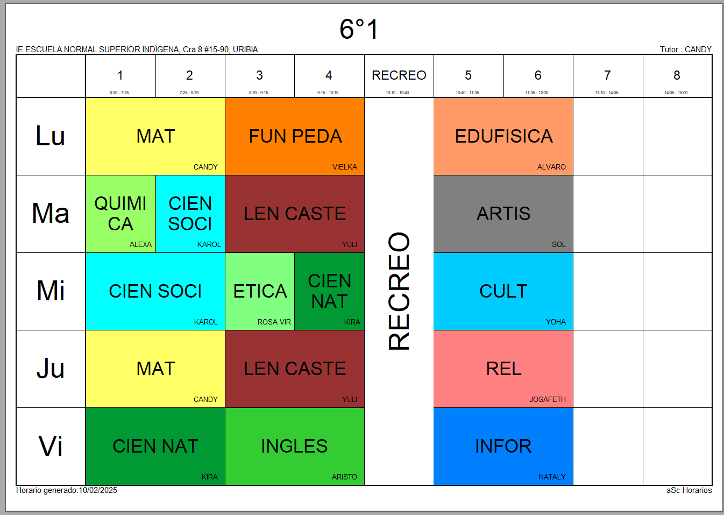Viewport: 724px width, 515px height.
Task: Select the INGLES lesson block
Action: 295,446
